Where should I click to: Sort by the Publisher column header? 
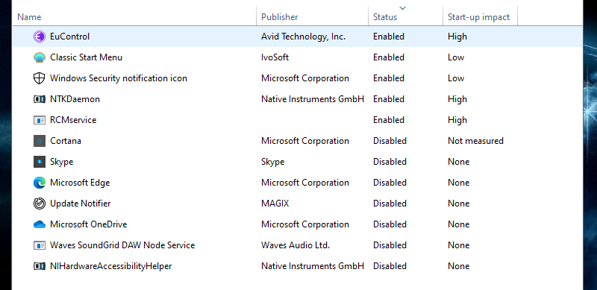[x=279, y=17]
